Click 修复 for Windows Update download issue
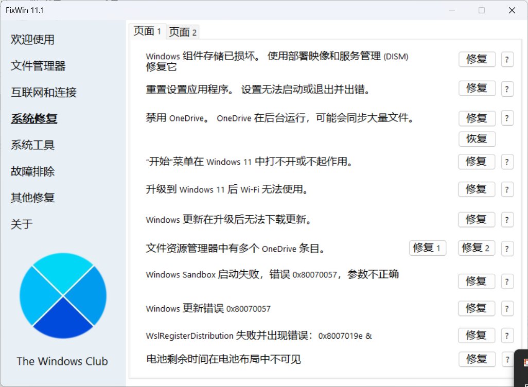Screen dimensions: 528x387 pos(477,219)
